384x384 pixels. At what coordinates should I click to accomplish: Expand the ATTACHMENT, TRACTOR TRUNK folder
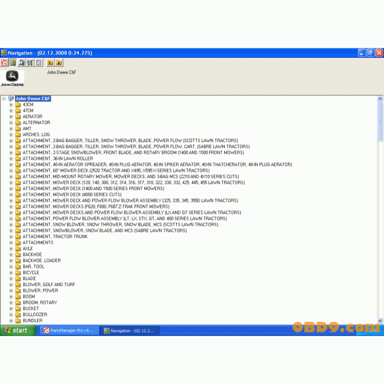tap(11, 237)
